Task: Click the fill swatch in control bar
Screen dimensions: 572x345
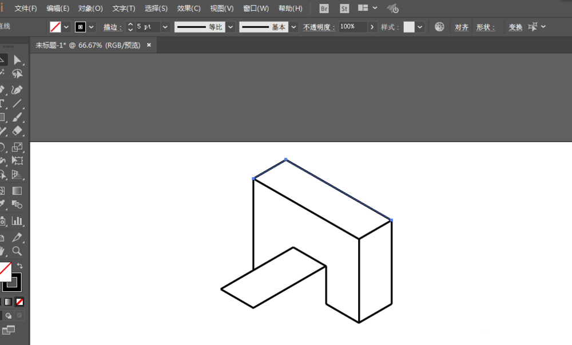Action: pos(55,27)
